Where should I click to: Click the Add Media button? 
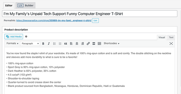tap(14, 36)
